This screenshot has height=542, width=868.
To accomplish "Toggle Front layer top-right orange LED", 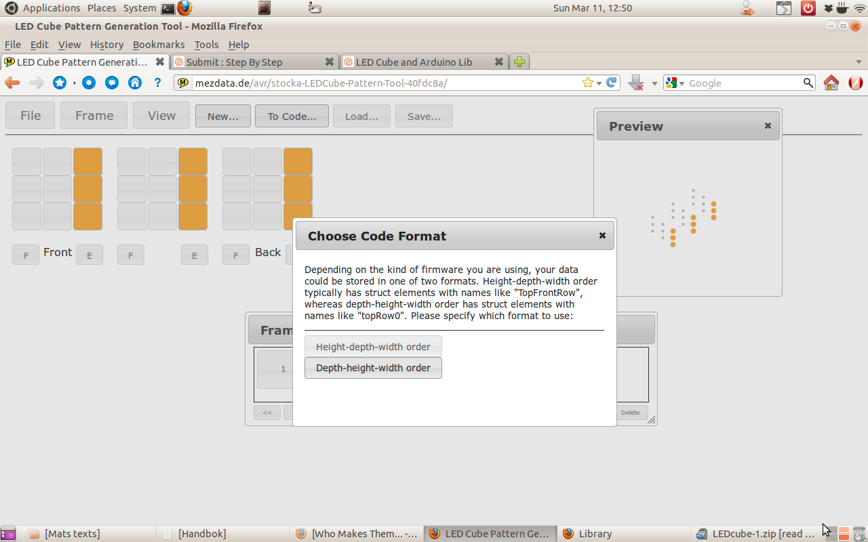I will pos(87,161).
